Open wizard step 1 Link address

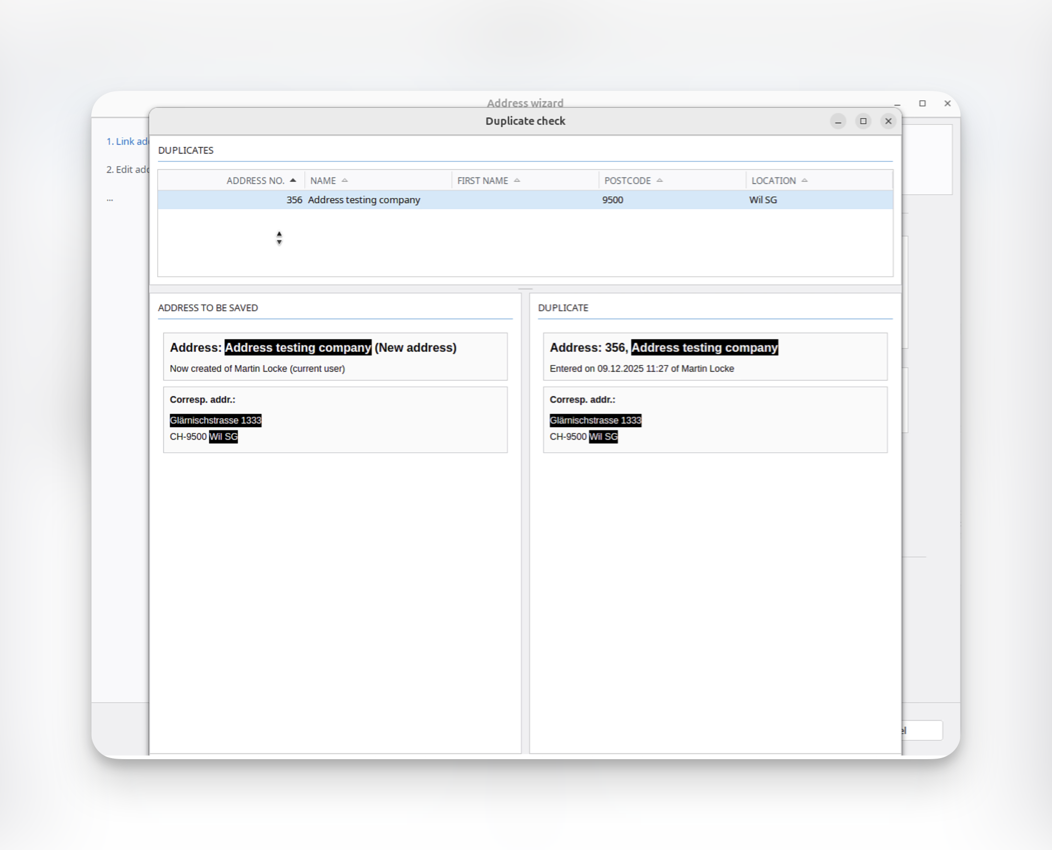click(127, 141)
